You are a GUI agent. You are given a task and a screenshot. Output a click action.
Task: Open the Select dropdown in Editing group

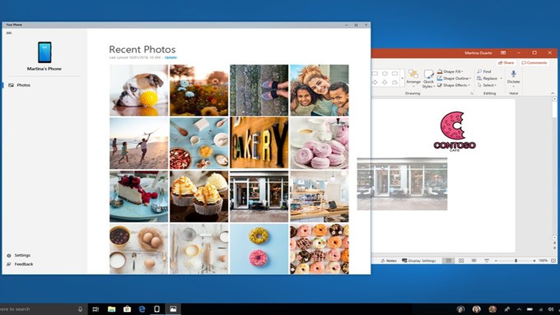[487, 85]
